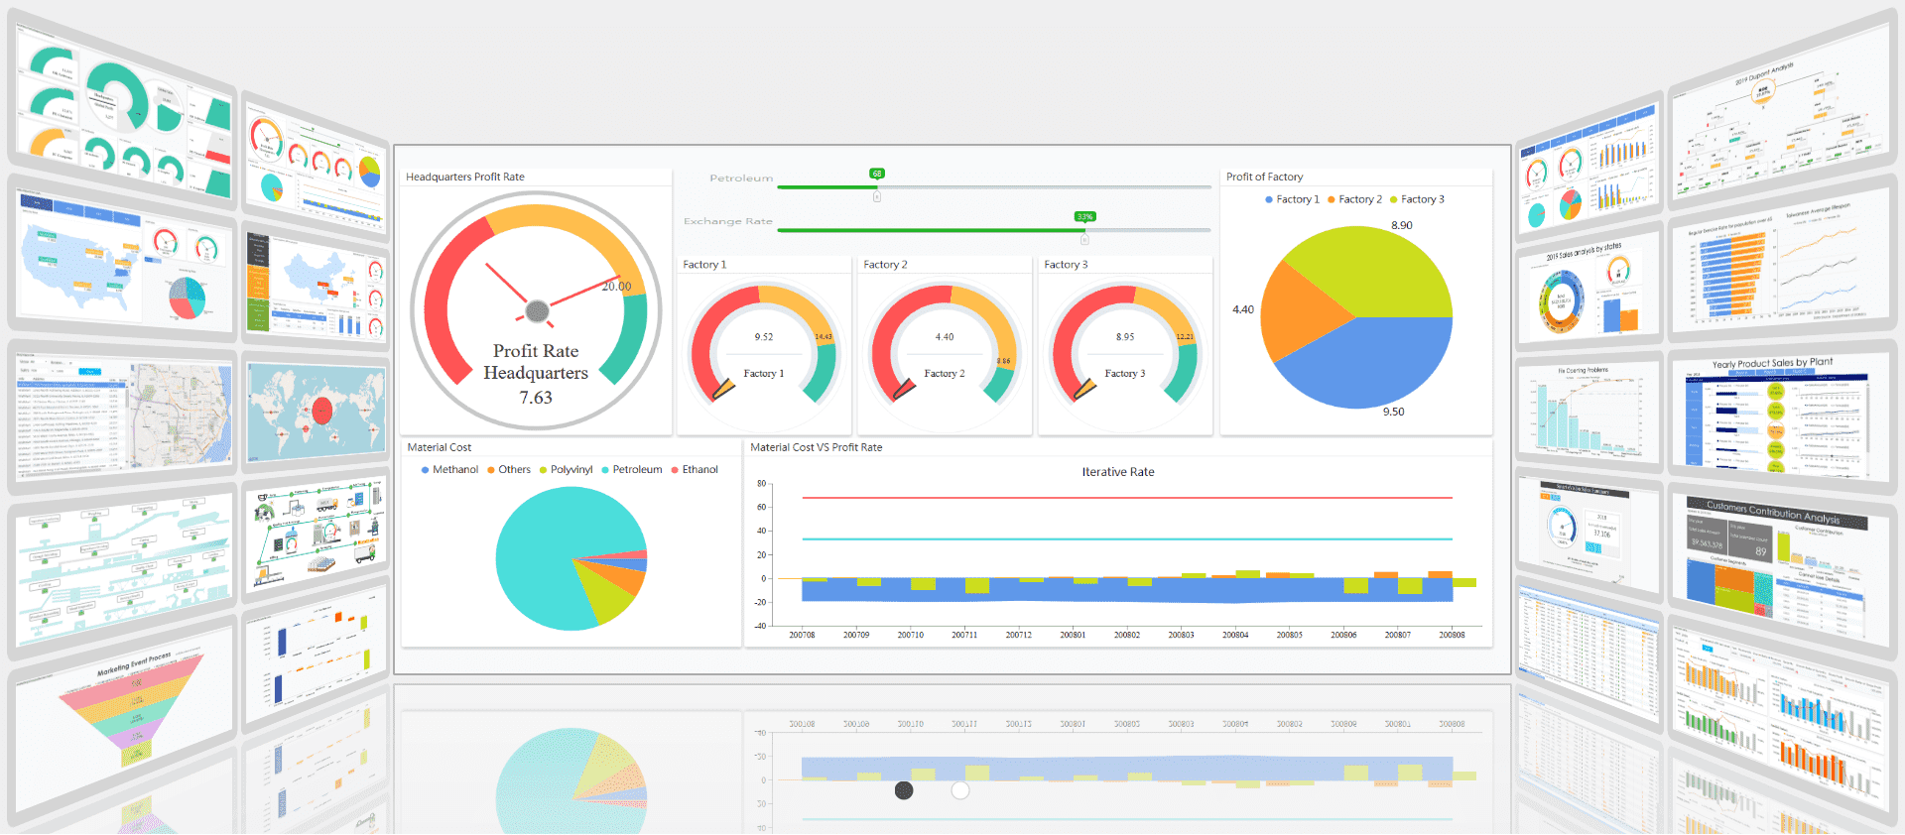The height and width of the screenshot is (835, 1905).
Task: Click the Profit of Factory panel title
Action: click(x=1264, y=177)
